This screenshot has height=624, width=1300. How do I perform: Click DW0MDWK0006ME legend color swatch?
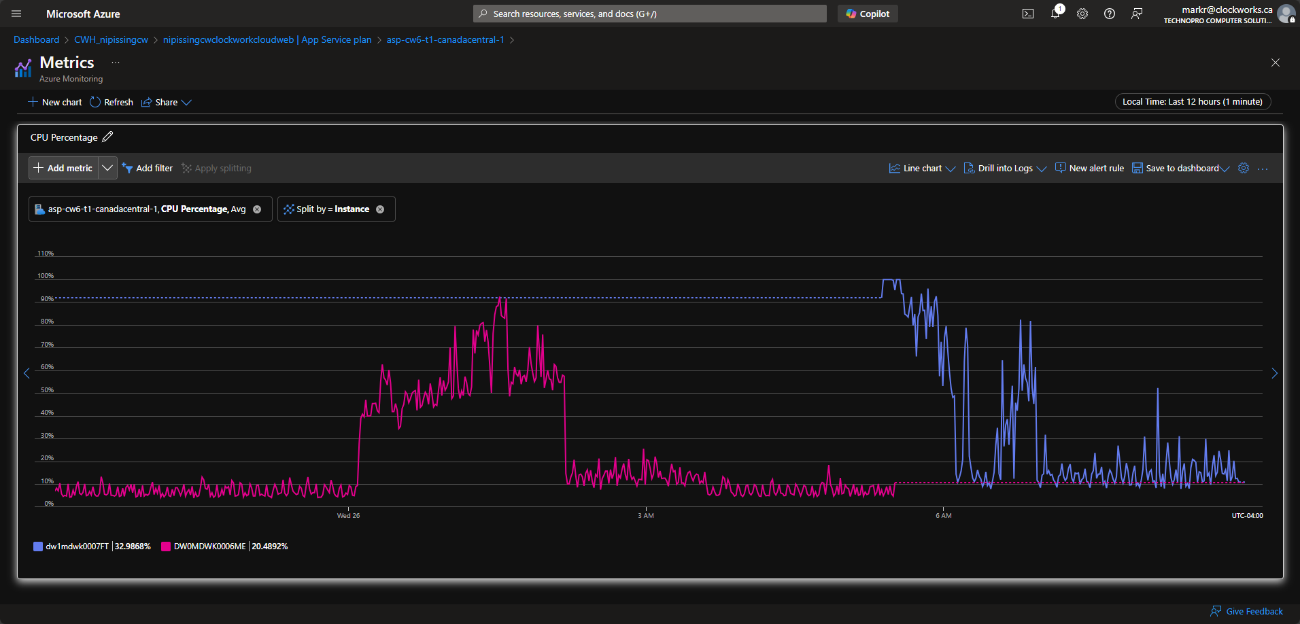[166, 547]
